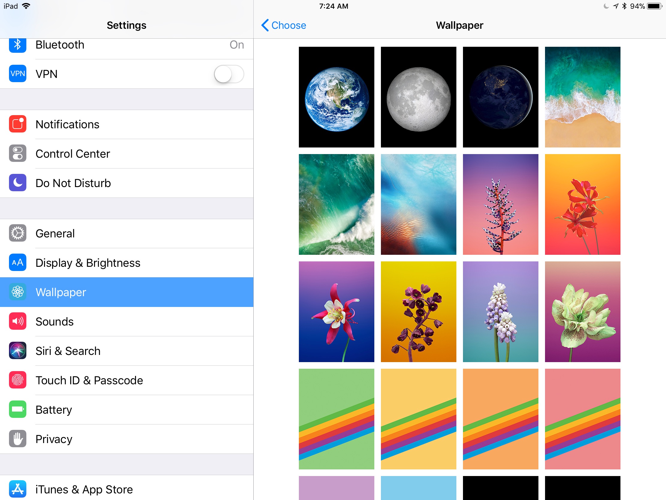Open Bluetooth settings row
This screenshot has height=500, width=666.
[x=126, y=45]
